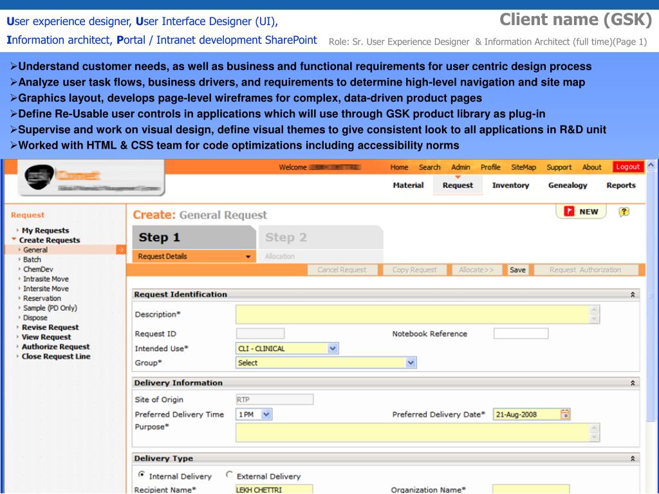Screen dimensions: 659x494
Task: Click the Request Authorization button
Action: tap(586, 270)
